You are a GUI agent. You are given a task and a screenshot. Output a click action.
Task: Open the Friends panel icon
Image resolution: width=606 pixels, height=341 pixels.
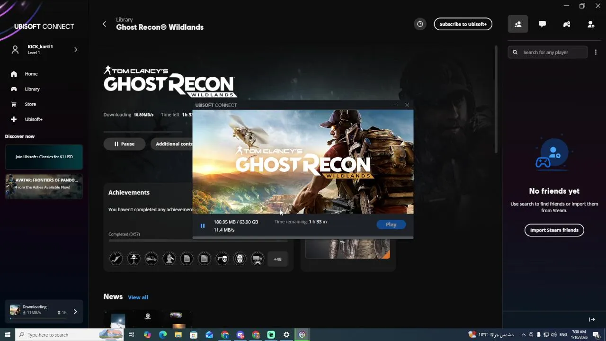tap(518, 24)
